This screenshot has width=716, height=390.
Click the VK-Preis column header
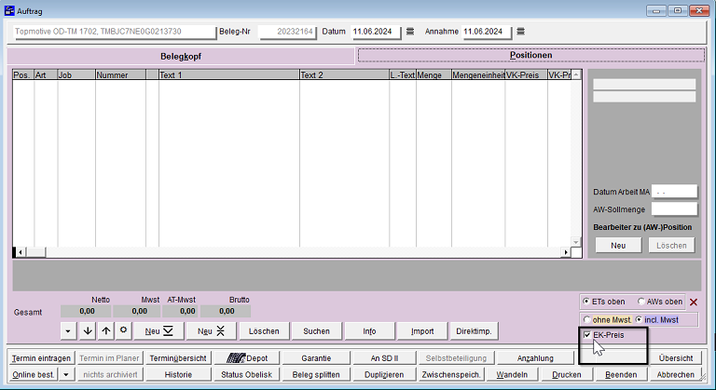pos(526,74)
